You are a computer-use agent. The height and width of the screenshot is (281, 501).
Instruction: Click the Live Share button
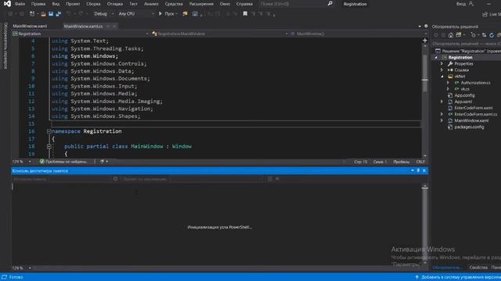492,14
